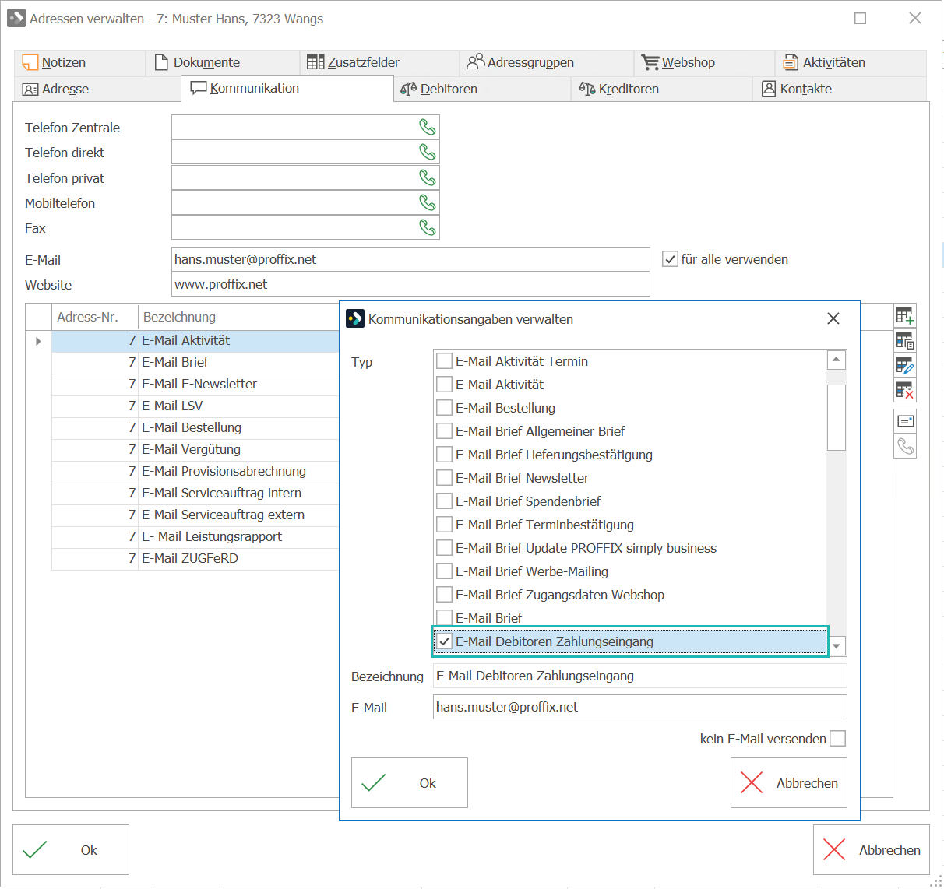Click the phone icon in Telefon direkt field
The image size is (944, 889).
click(x=428, y=152)
